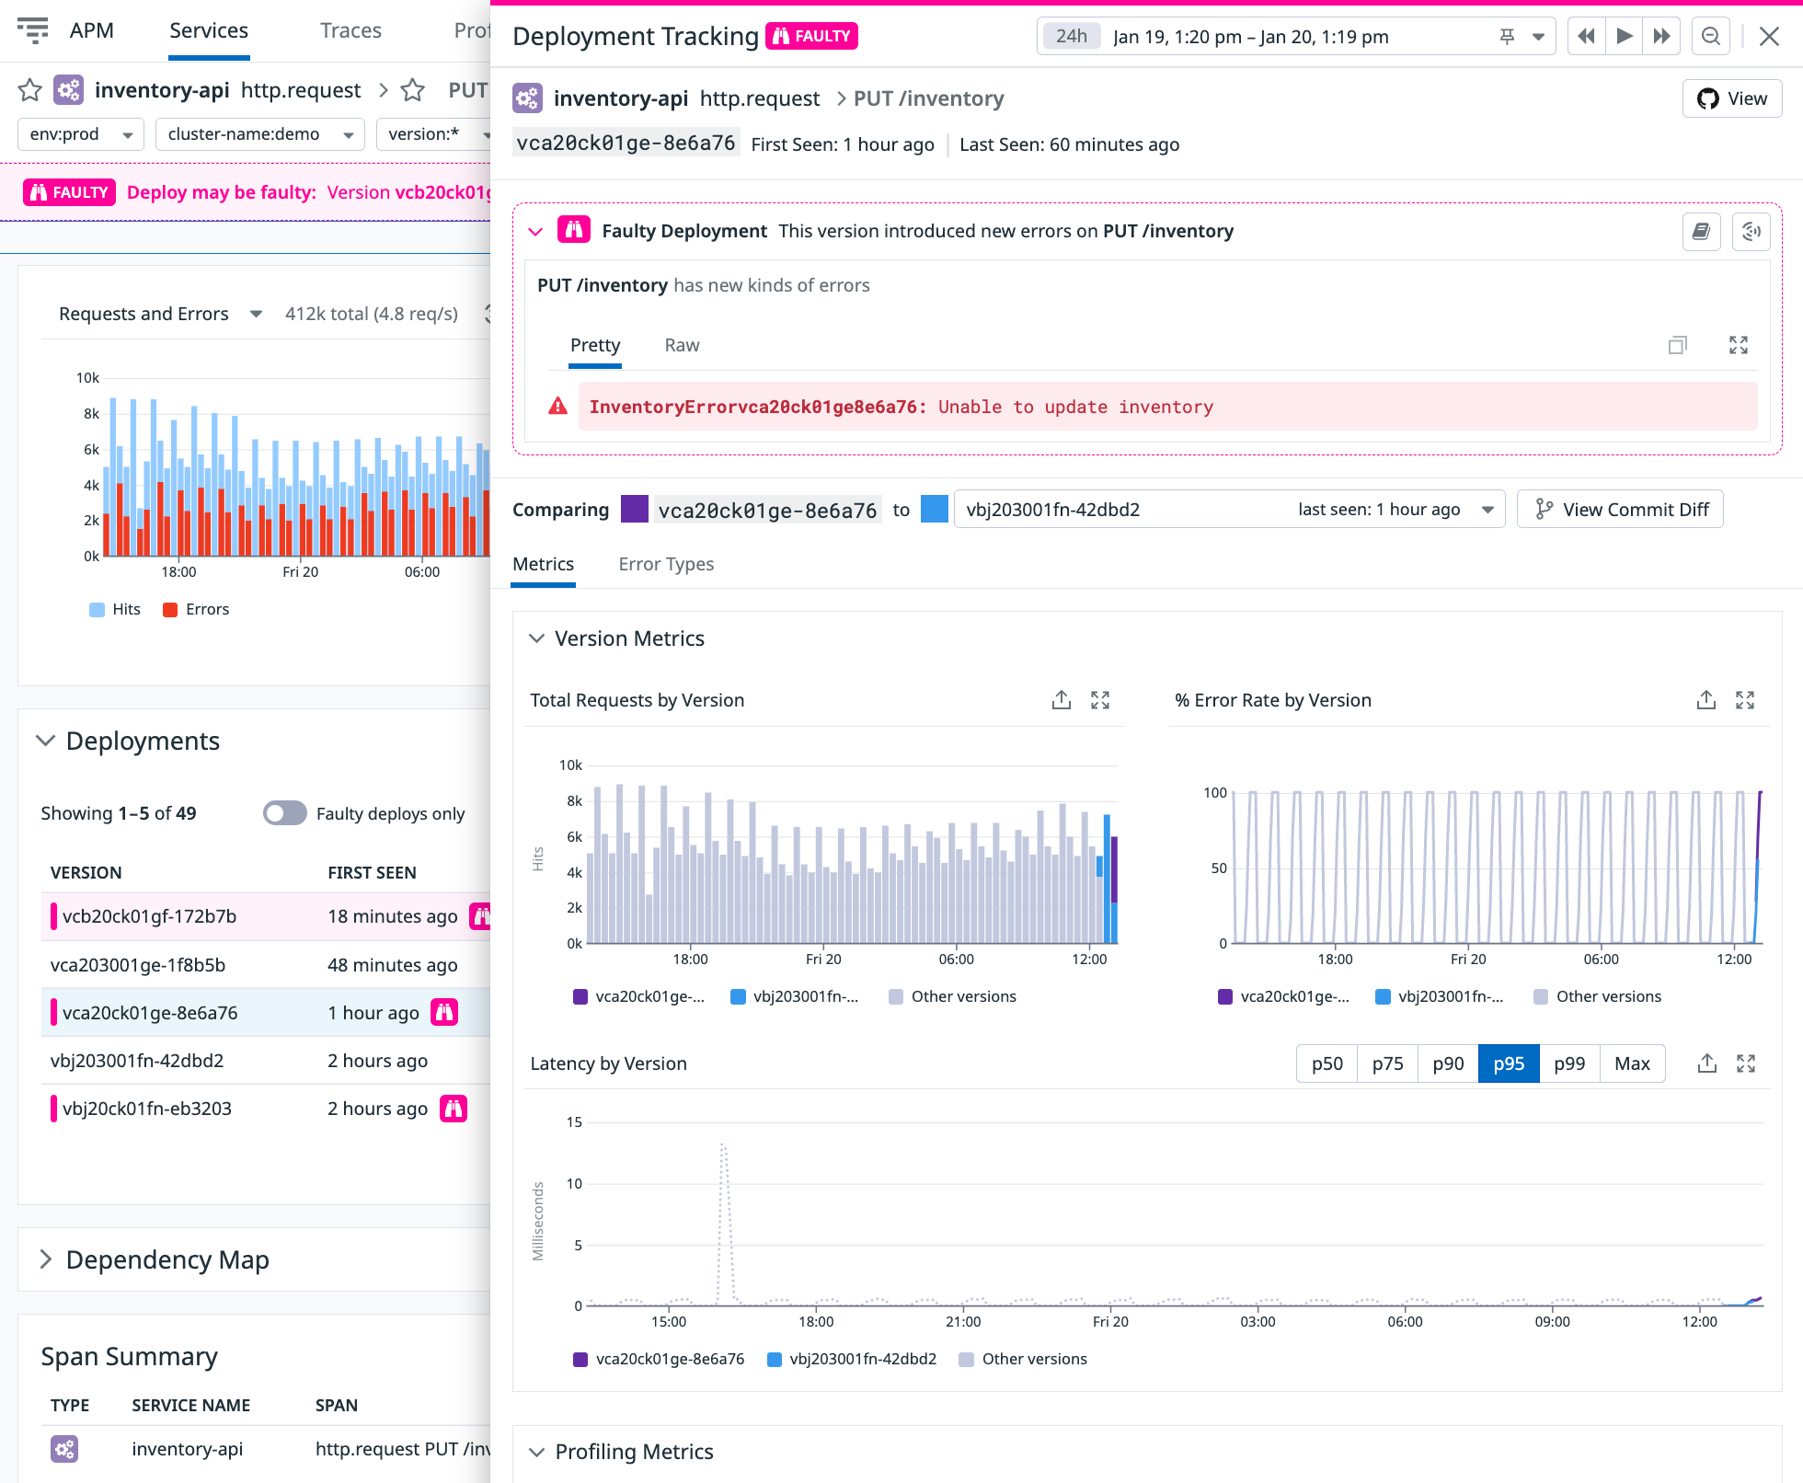Viewport: 1803px width, 1483px height.
Task: Open version vca203001ge-1f8b5b deployment row
Action: (267, 965)
